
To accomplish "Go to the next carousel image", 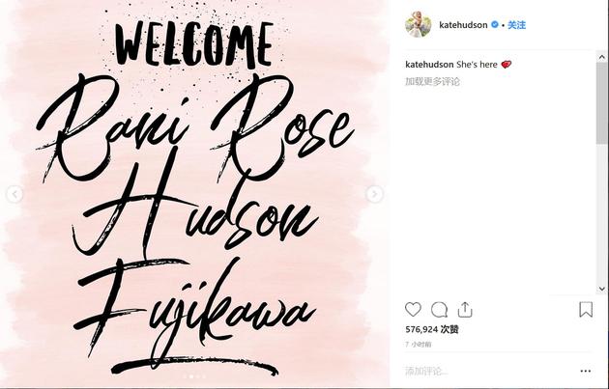I will [x=374, y=194].
